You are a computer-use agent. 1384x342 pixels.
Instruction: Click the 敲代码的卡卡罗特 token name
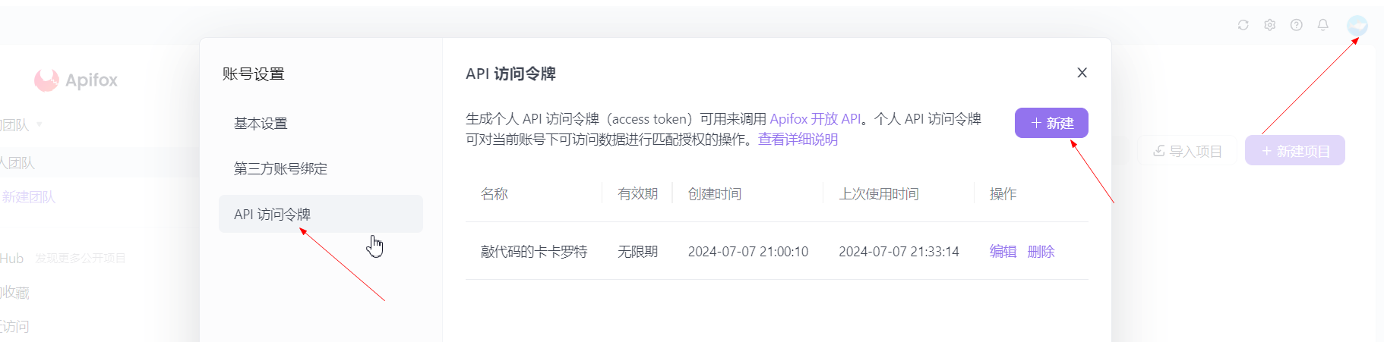point(534,252)
